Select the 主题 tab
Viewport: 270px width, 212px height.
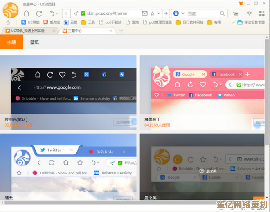(x=11, y=42)
